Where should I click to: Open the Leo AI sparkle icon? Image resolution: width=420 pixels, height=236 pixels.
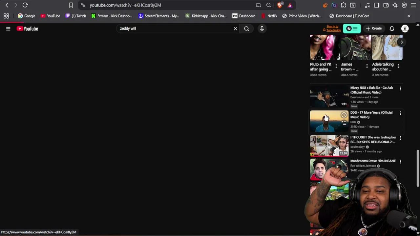(395, 5)
